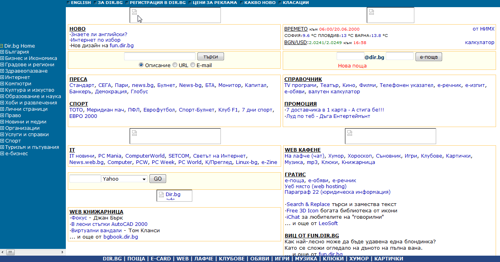Click the е-поща login button
Image resolution: width=500 pixels, height=262 pixels.
click(429, 57)
